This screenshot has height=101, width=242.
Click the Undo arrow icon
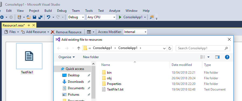click(x=49, y=17)
